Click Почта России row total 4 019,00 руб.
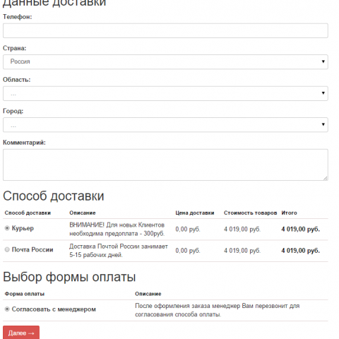This screenshot has width=339, height=339. (x=301, y=251)
